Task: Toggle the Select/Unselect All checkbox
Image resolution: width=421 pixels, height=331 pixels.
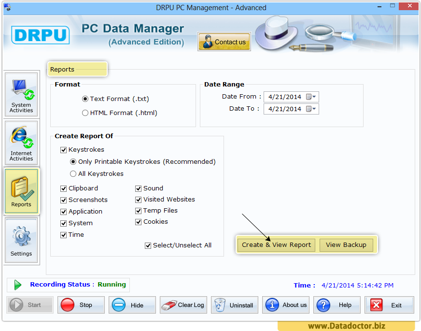Action: [148, 245]
